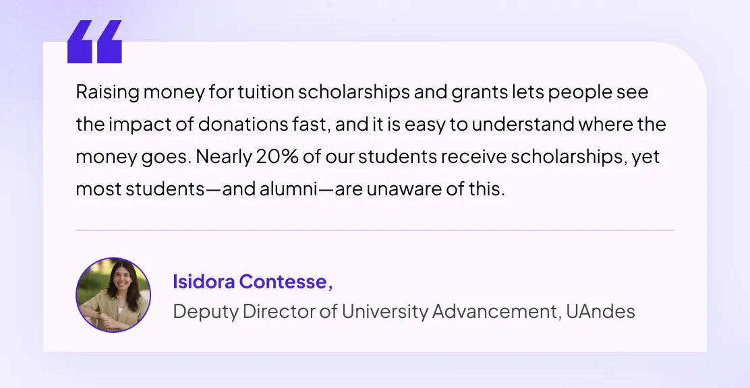Screen dimensions: 750x388
Task: Click the word impact in the quote
Action: [141, 125]
